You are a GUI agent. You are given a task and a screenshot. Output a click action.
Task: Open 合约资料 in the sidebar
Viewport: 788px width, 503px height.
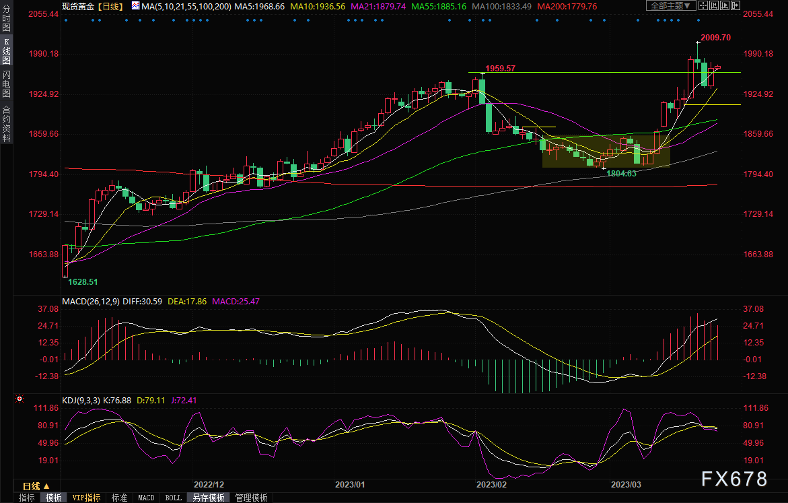point(7,124)
